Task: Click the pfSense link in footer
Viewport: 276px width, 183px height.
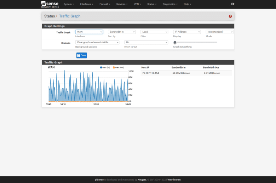Action: click(x=99, y=180)
